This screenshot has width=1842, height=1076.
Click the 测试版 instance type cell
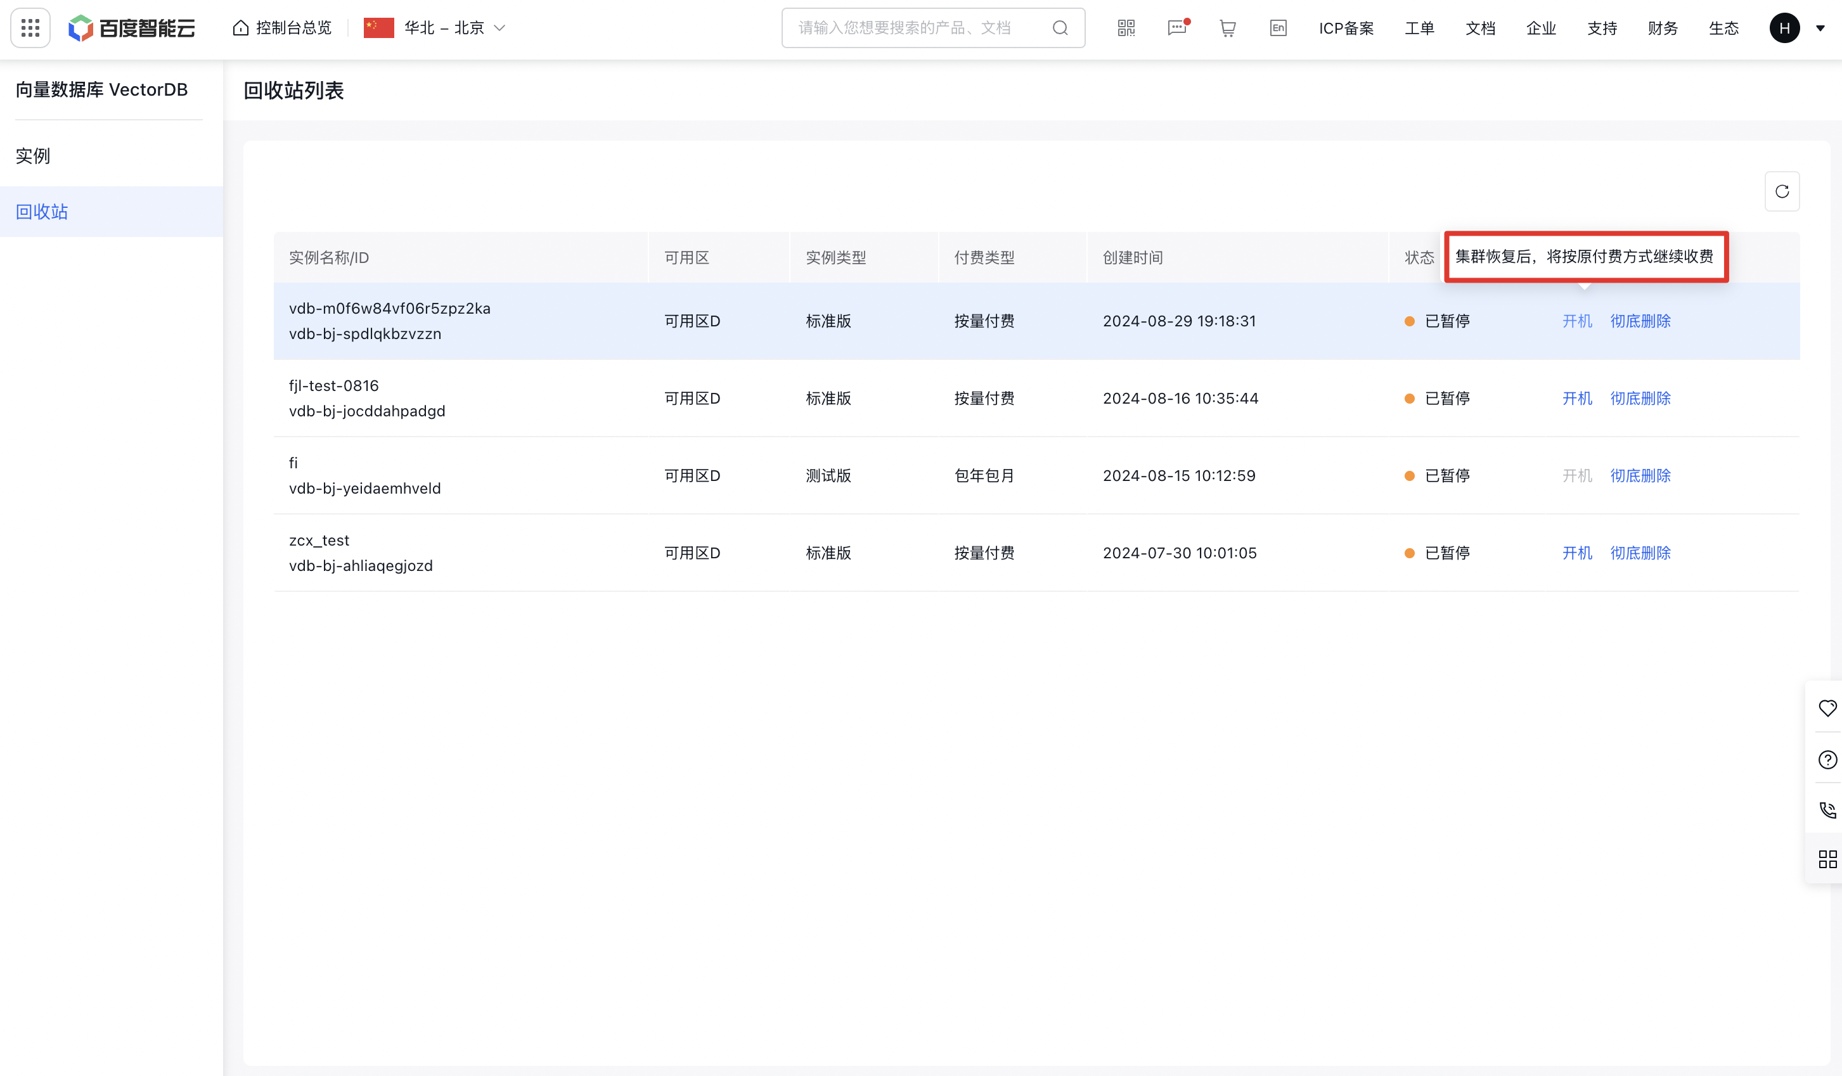coord(828,476)
